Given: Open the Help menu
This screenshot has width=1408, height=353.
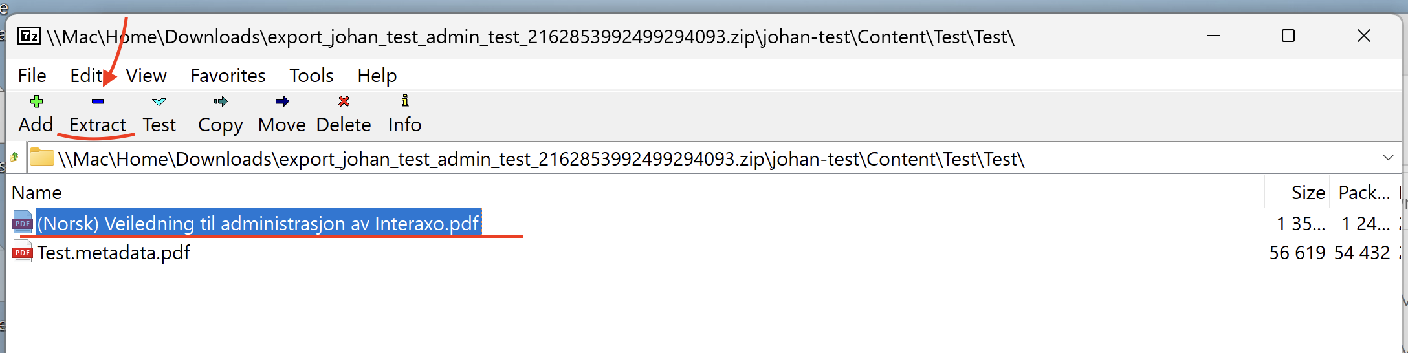Looking at the screenshot, I should click(x=377, y=76).
